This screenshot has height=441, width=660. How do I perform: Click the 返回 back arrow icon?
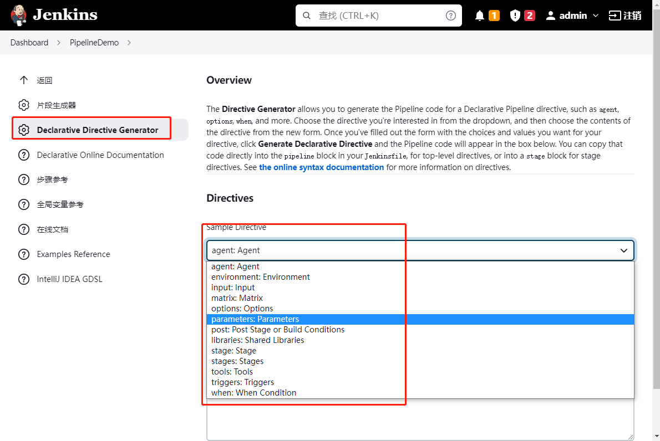point(24,80)
